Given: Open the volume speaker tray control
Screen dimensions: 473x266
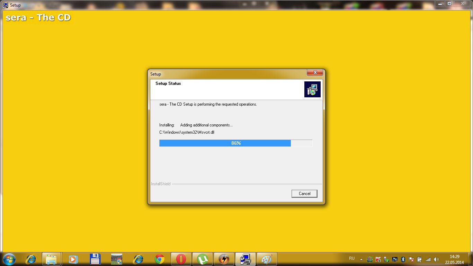Looking at the screenshot, I should click(x=436, y=259).
